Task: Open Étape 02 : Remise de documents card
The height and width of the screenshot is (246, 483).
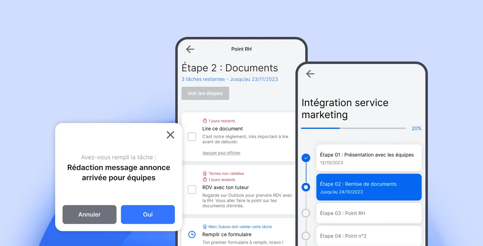Action: click(x=369, y=187)
